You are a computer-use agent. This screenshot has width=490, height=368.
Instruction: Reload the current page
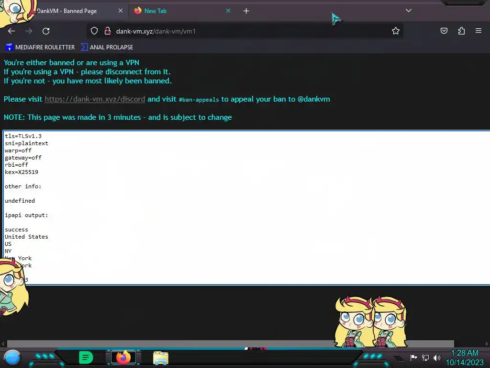[x=46, y=31]
